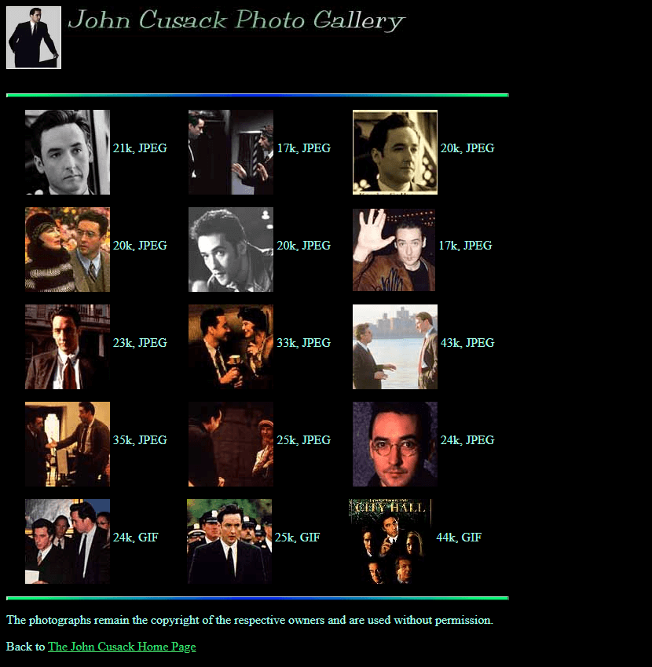This screenshot has height=667, width=652.
Task: Open the waving hand photo thumbnail
Action: click(394, 250)
